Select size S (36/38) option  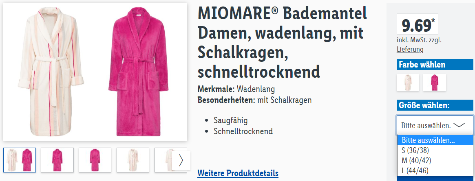click(435, 150)
